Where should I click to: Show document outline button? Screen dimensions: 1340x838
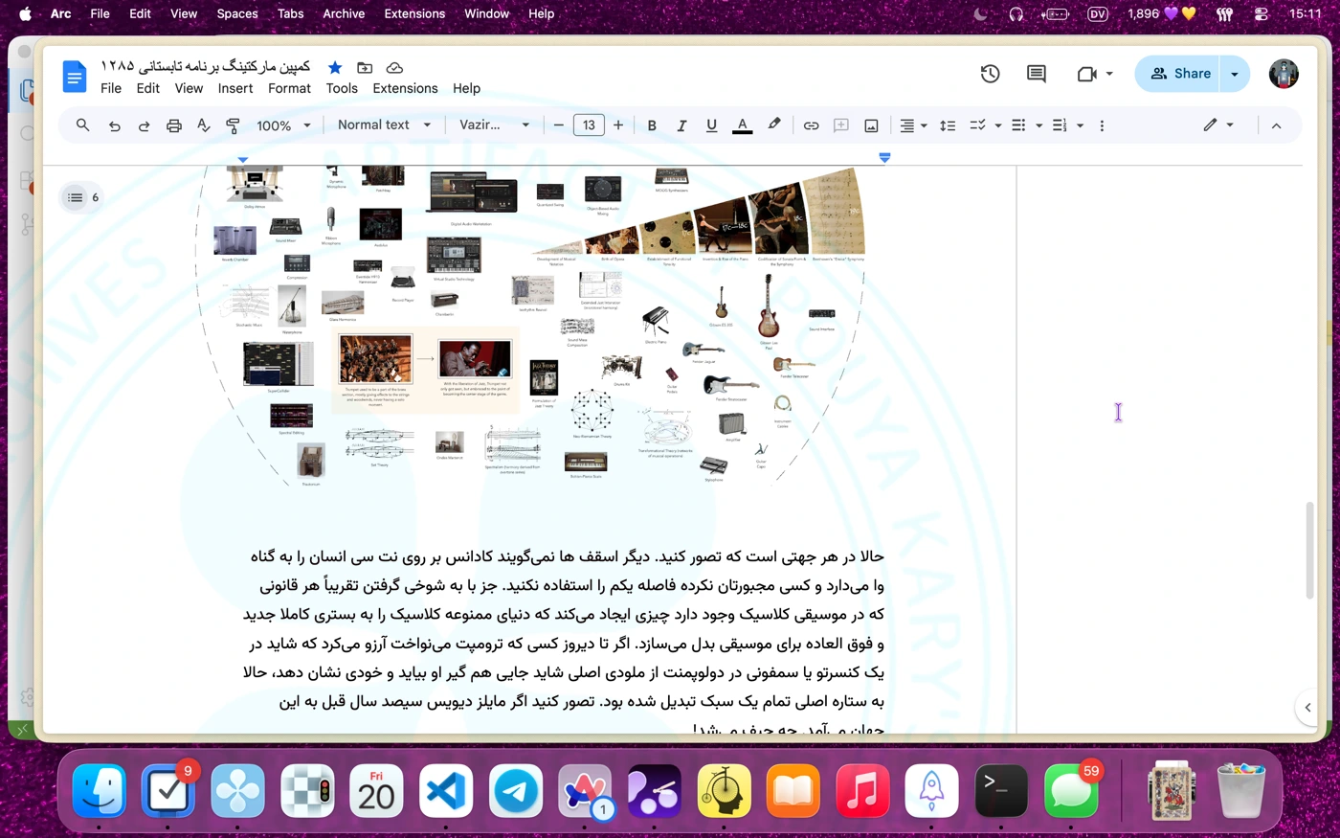tap(76, 197)
